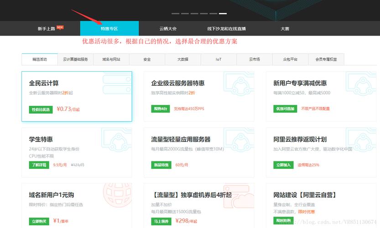Open the 企业级云服务器特惠 card title
Viewport: 380px width, 228px height.
(x=178, y=83)
